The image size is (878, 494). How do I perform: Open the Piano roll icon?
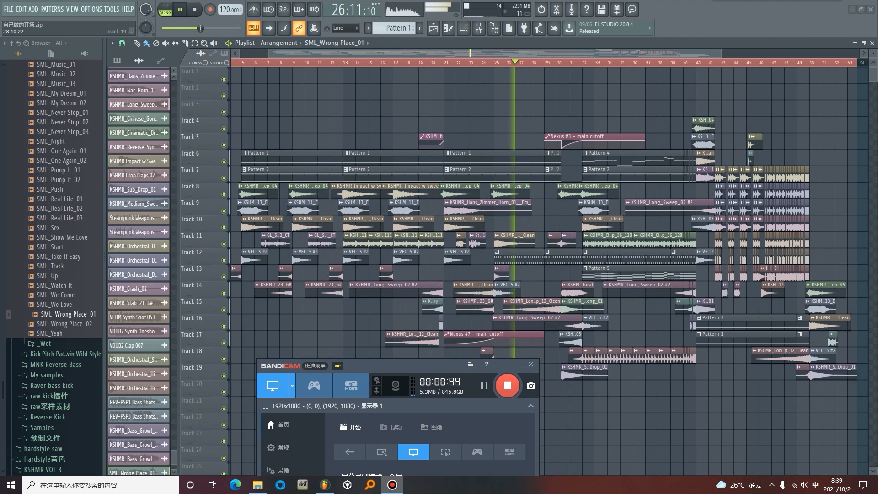[449, 28]
